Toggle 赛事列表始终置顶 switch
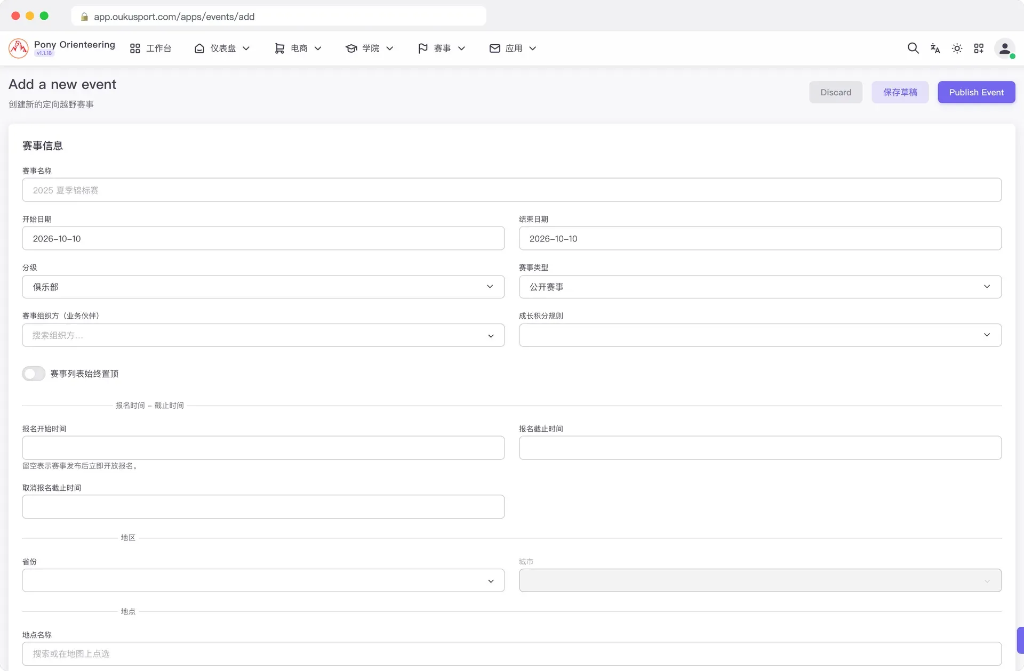 34,374
